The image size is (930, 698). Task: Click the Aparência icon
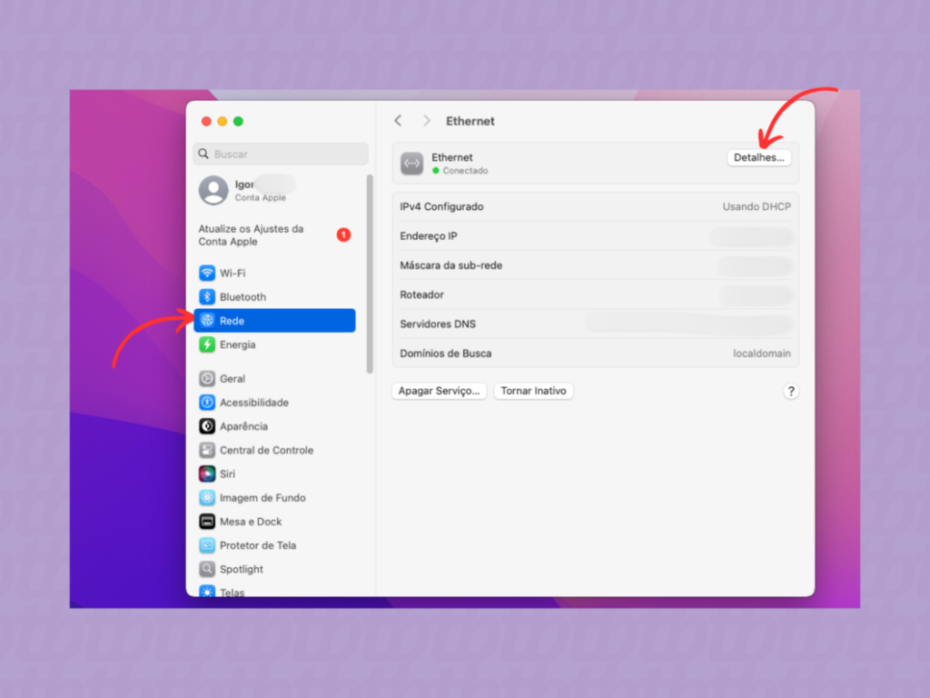(x=207, y=426)
